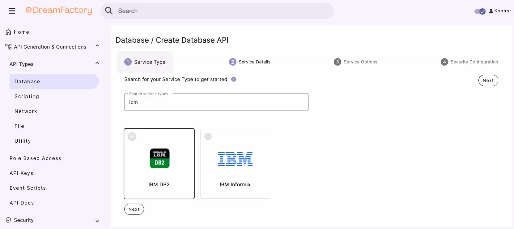Select the IBM Informix service card
The height and width of the screenshot is (229, 514).
235,164
